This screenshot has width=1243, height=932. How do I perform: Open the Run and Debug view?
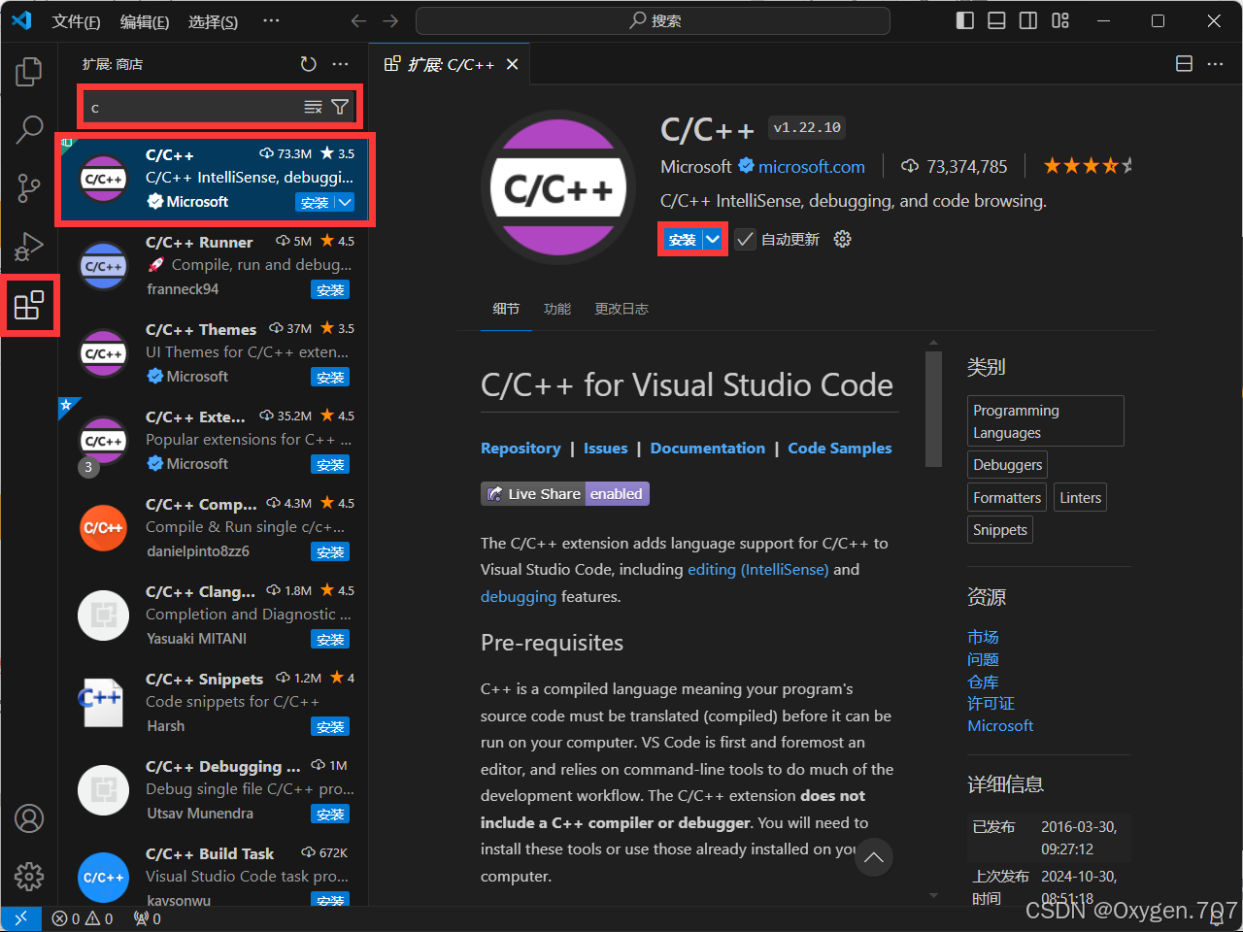click(x=29, y=247)
